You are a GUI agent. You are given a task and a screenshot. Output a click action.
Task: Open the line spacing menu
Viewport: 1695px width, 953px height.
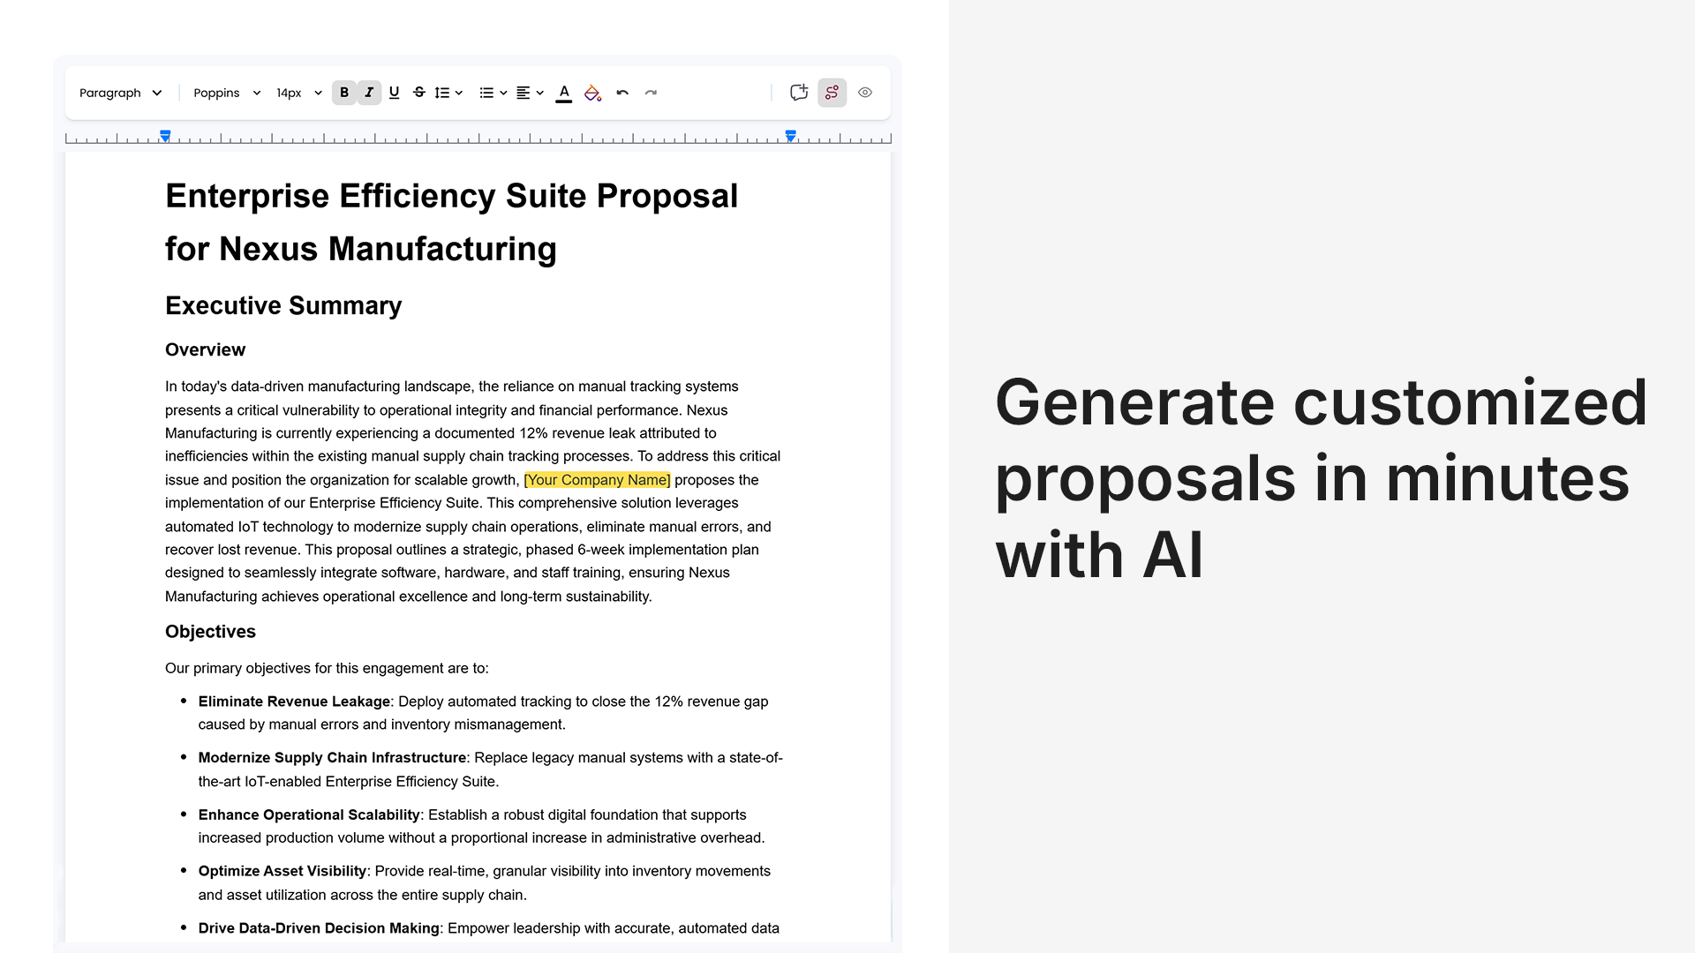point(448,93)
